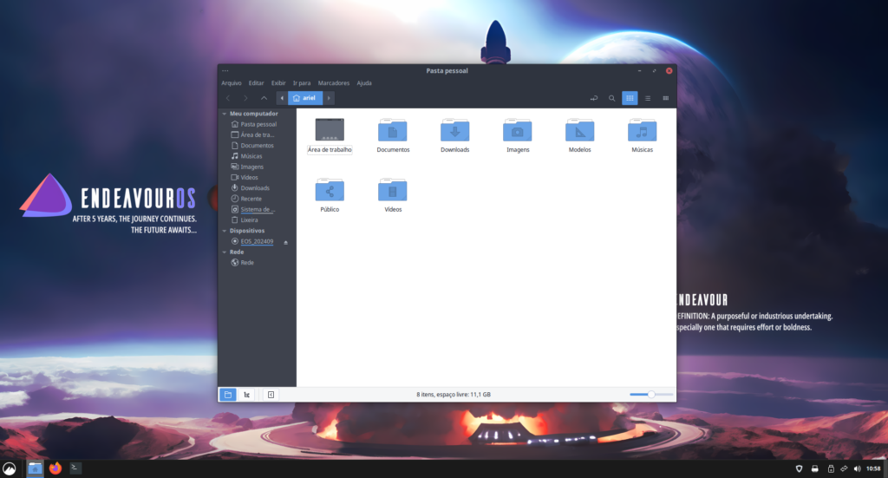The width and height of the screenshot is (888, 478).
Task: Open the file search tool
Action: 611,98
